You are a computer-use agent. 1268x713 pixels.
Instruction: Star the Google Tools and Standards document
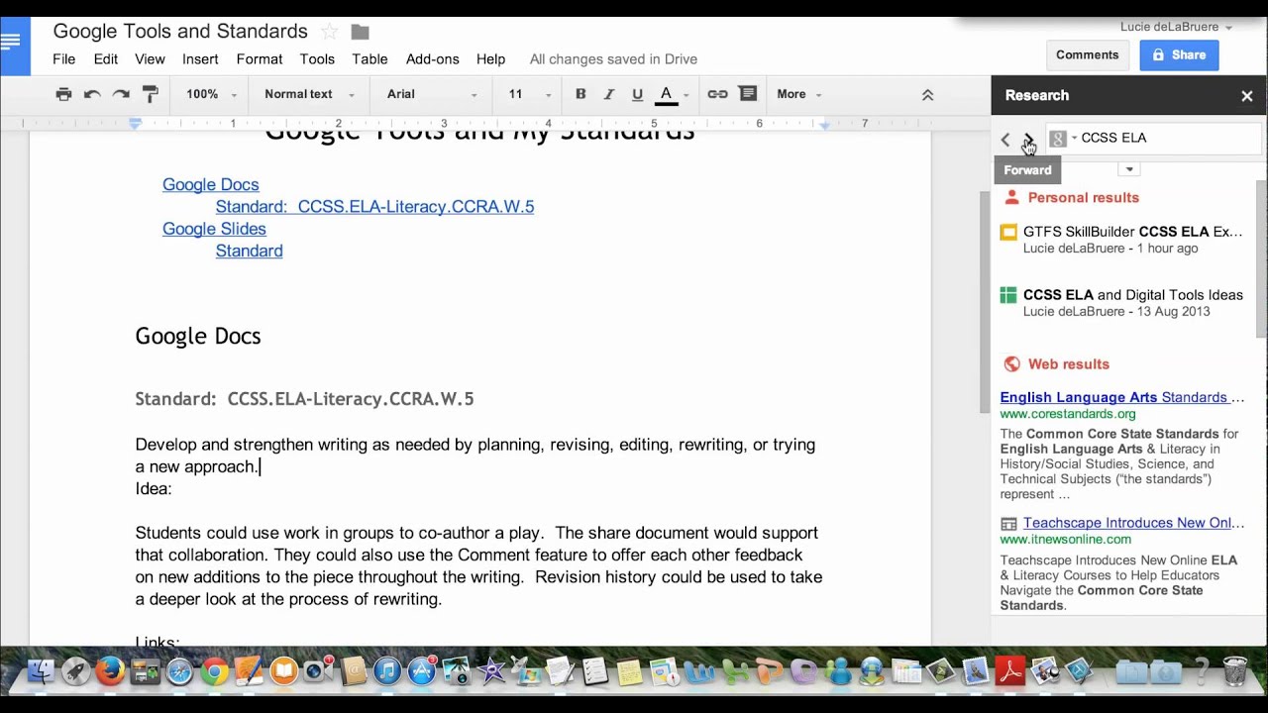(330, 33)
